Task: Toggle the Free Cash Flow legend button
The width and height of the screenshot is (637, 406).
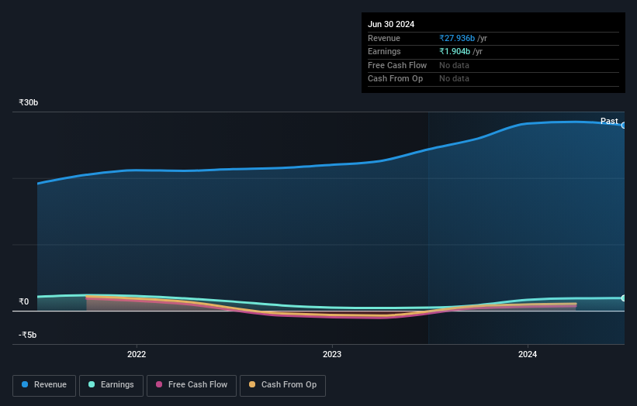Action: click(x=192, y=385)
